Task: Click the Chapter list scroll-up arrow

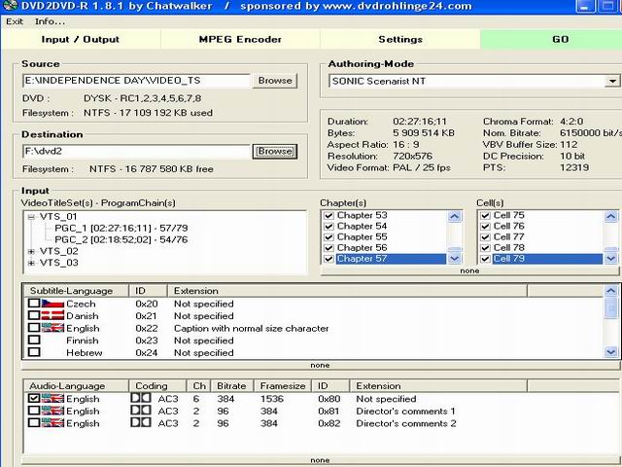Action: [454, 216]
